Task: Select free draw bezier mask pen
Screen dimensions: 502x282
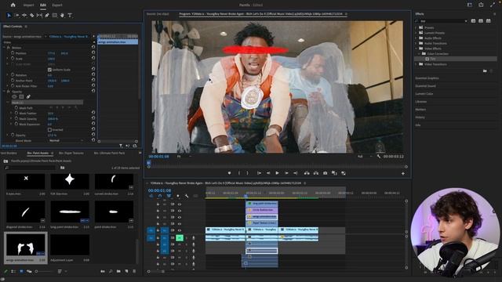Action: click(x=28, y=96)
